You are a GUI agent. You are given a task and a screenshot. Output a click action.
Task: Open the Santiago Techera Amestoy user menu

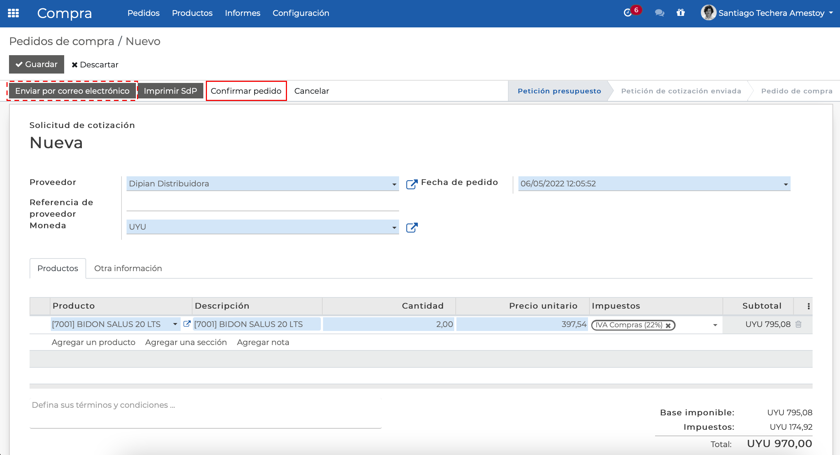point(771,13)
